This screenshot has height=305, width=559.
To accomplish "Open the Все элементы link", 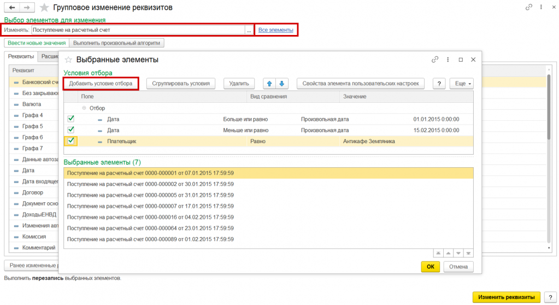I will [275, 30].
